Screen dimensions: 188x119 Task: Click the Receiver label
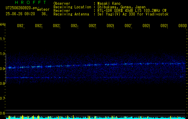pyautogui.click(x=62, y=11)
